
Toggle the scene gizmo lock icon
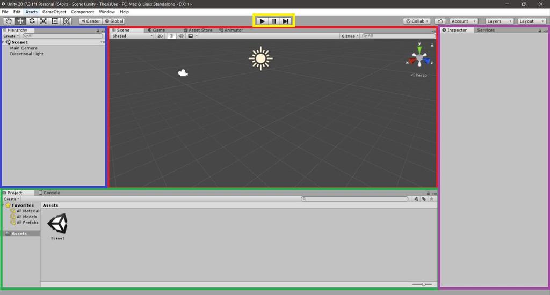point(432,45)
